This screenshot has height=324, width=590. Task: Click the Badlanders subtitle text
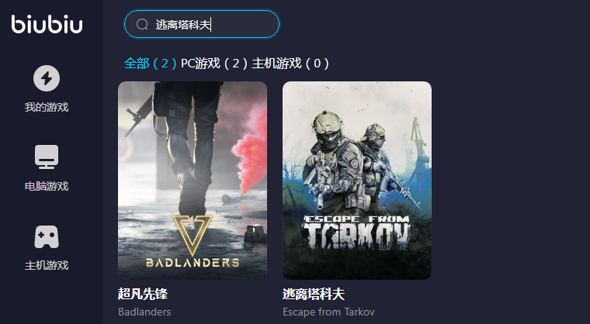(x=144, y=312)
